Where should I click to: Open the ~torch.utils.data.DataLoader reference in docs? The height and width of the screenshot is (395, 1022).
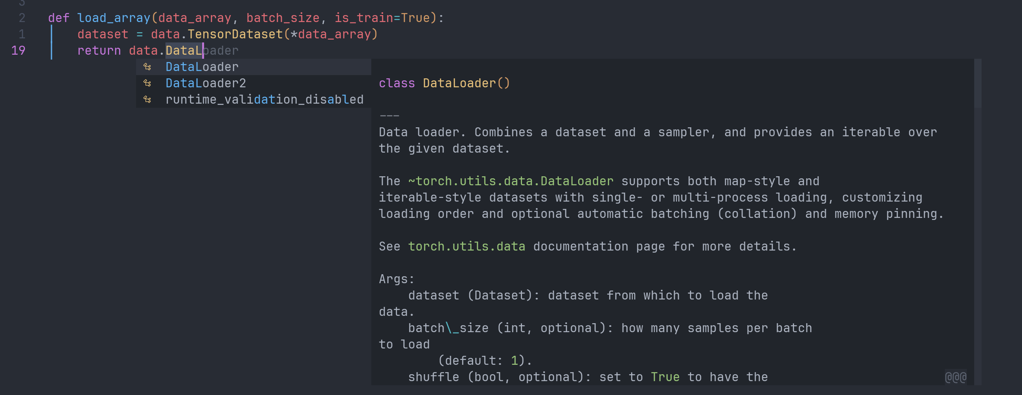click(511, 181)
